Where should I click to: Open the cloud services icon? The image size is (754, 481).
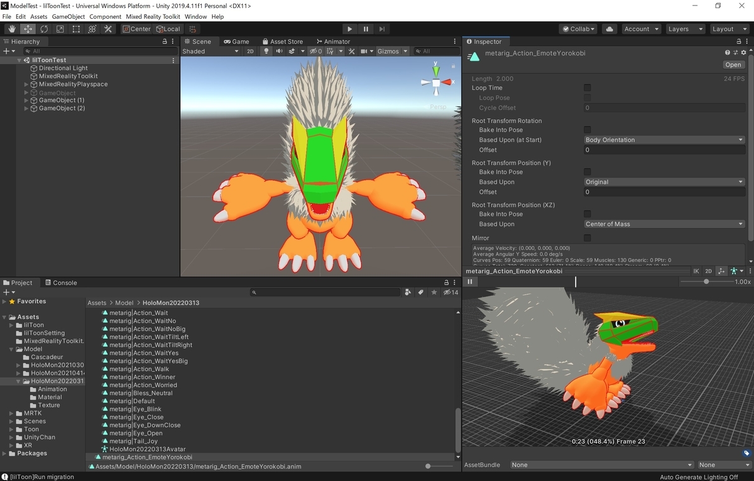(x=609, y=29)
